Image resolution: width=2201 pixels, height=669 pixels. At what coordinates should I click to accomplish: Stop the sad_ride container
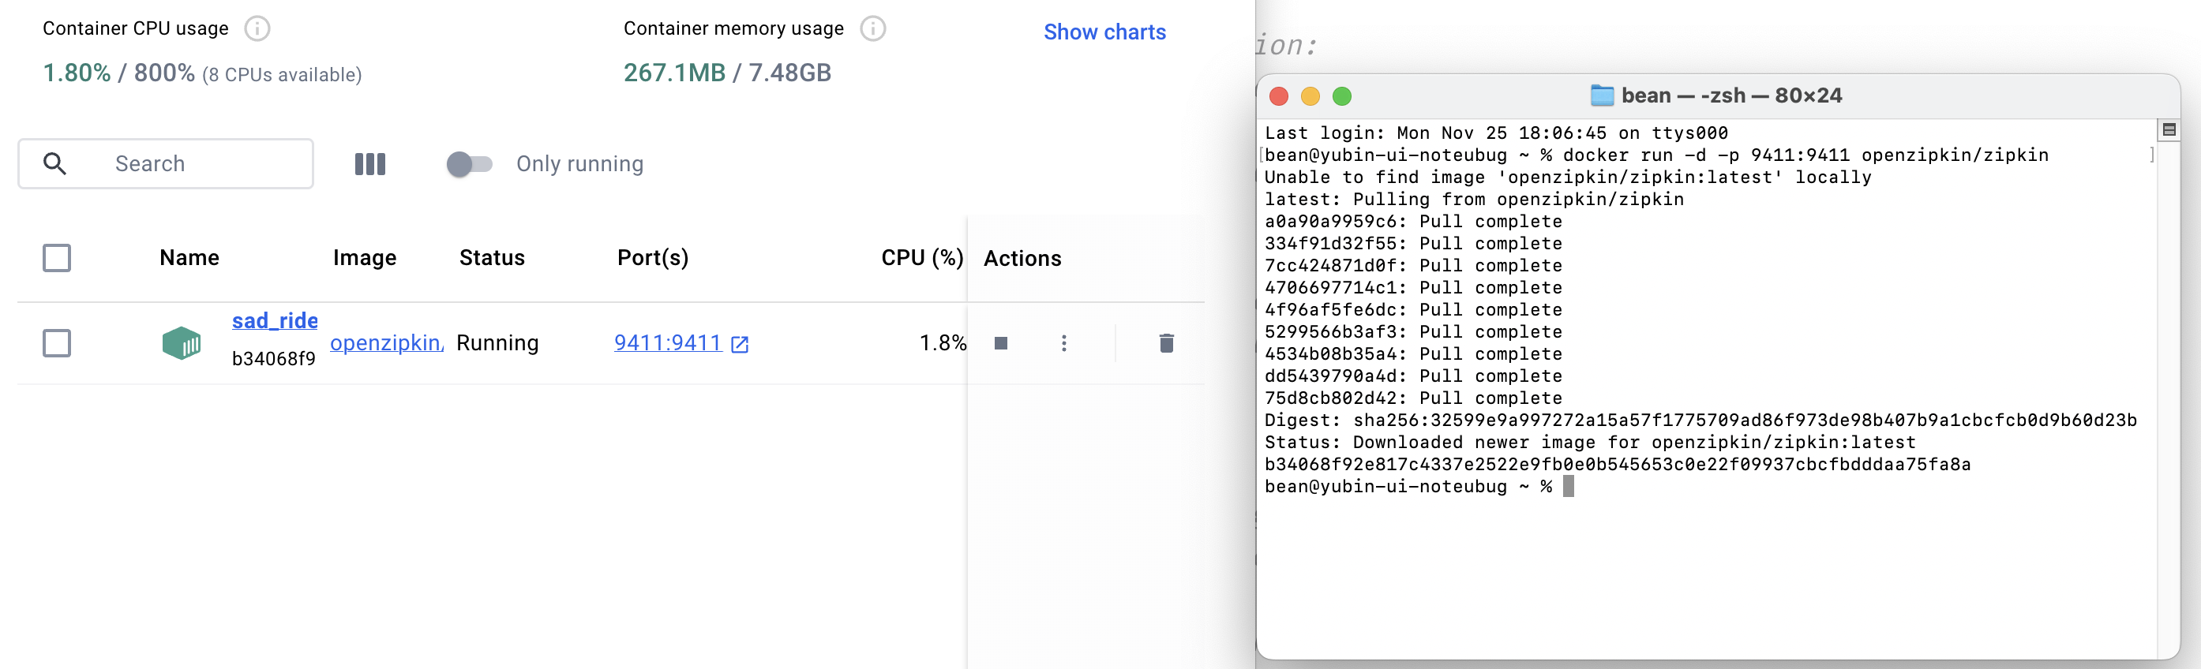tap(1000, 343)
